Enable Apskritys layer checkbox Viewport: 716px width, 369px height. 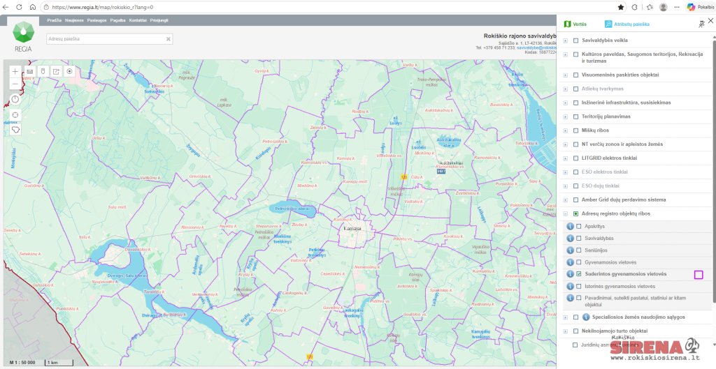[579, 226]
